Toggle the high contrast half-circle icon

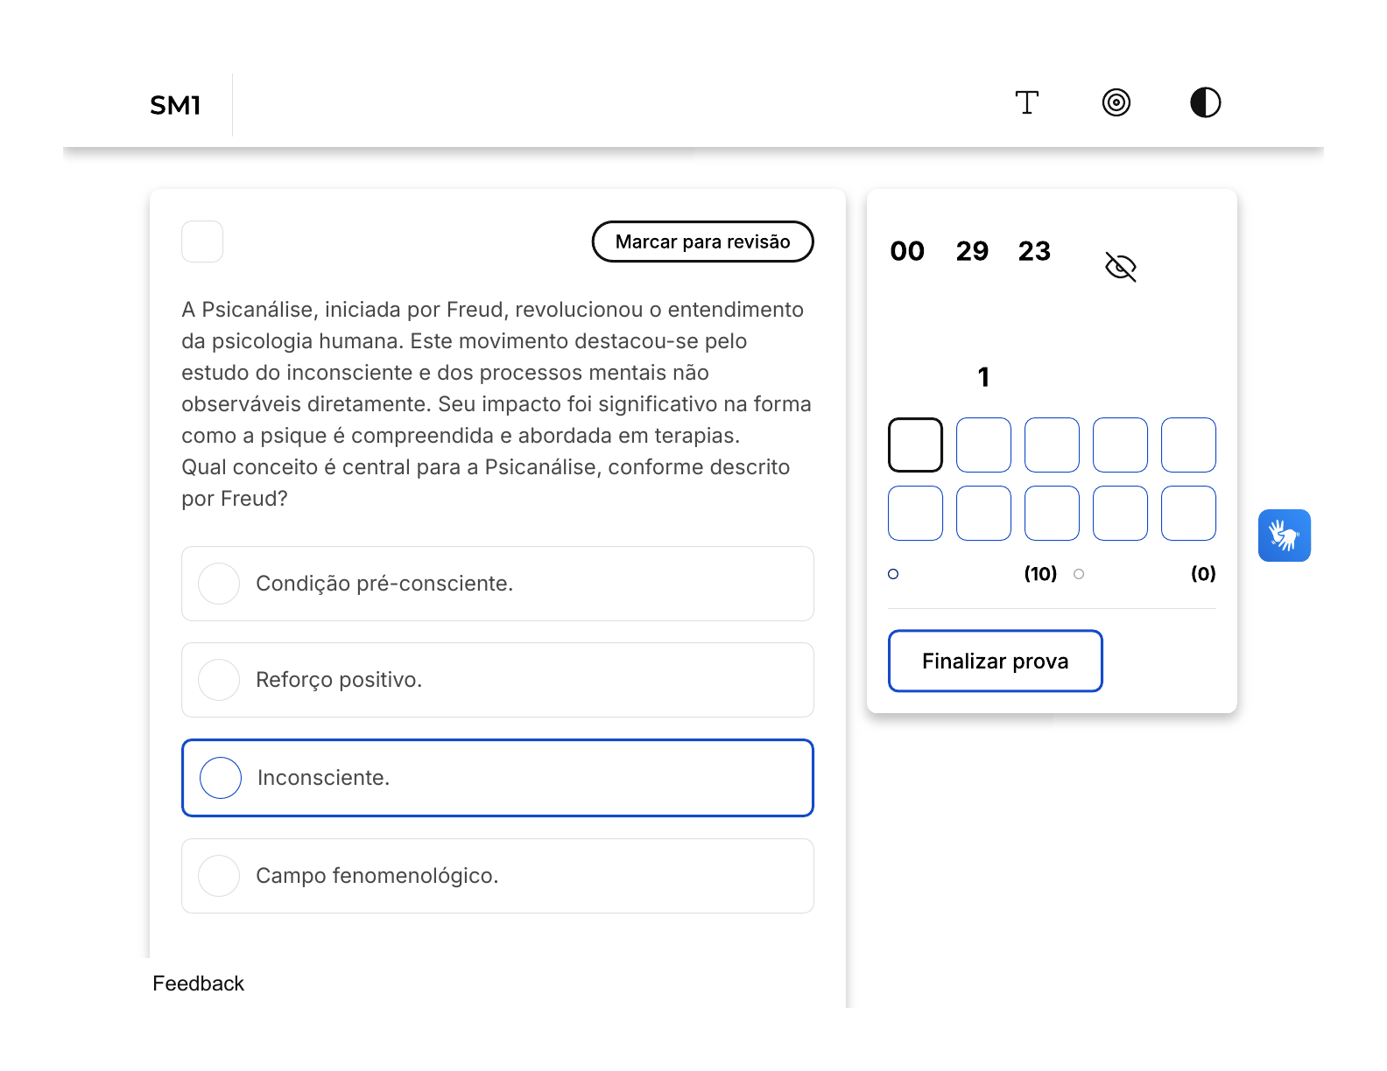coord(1205,103)
